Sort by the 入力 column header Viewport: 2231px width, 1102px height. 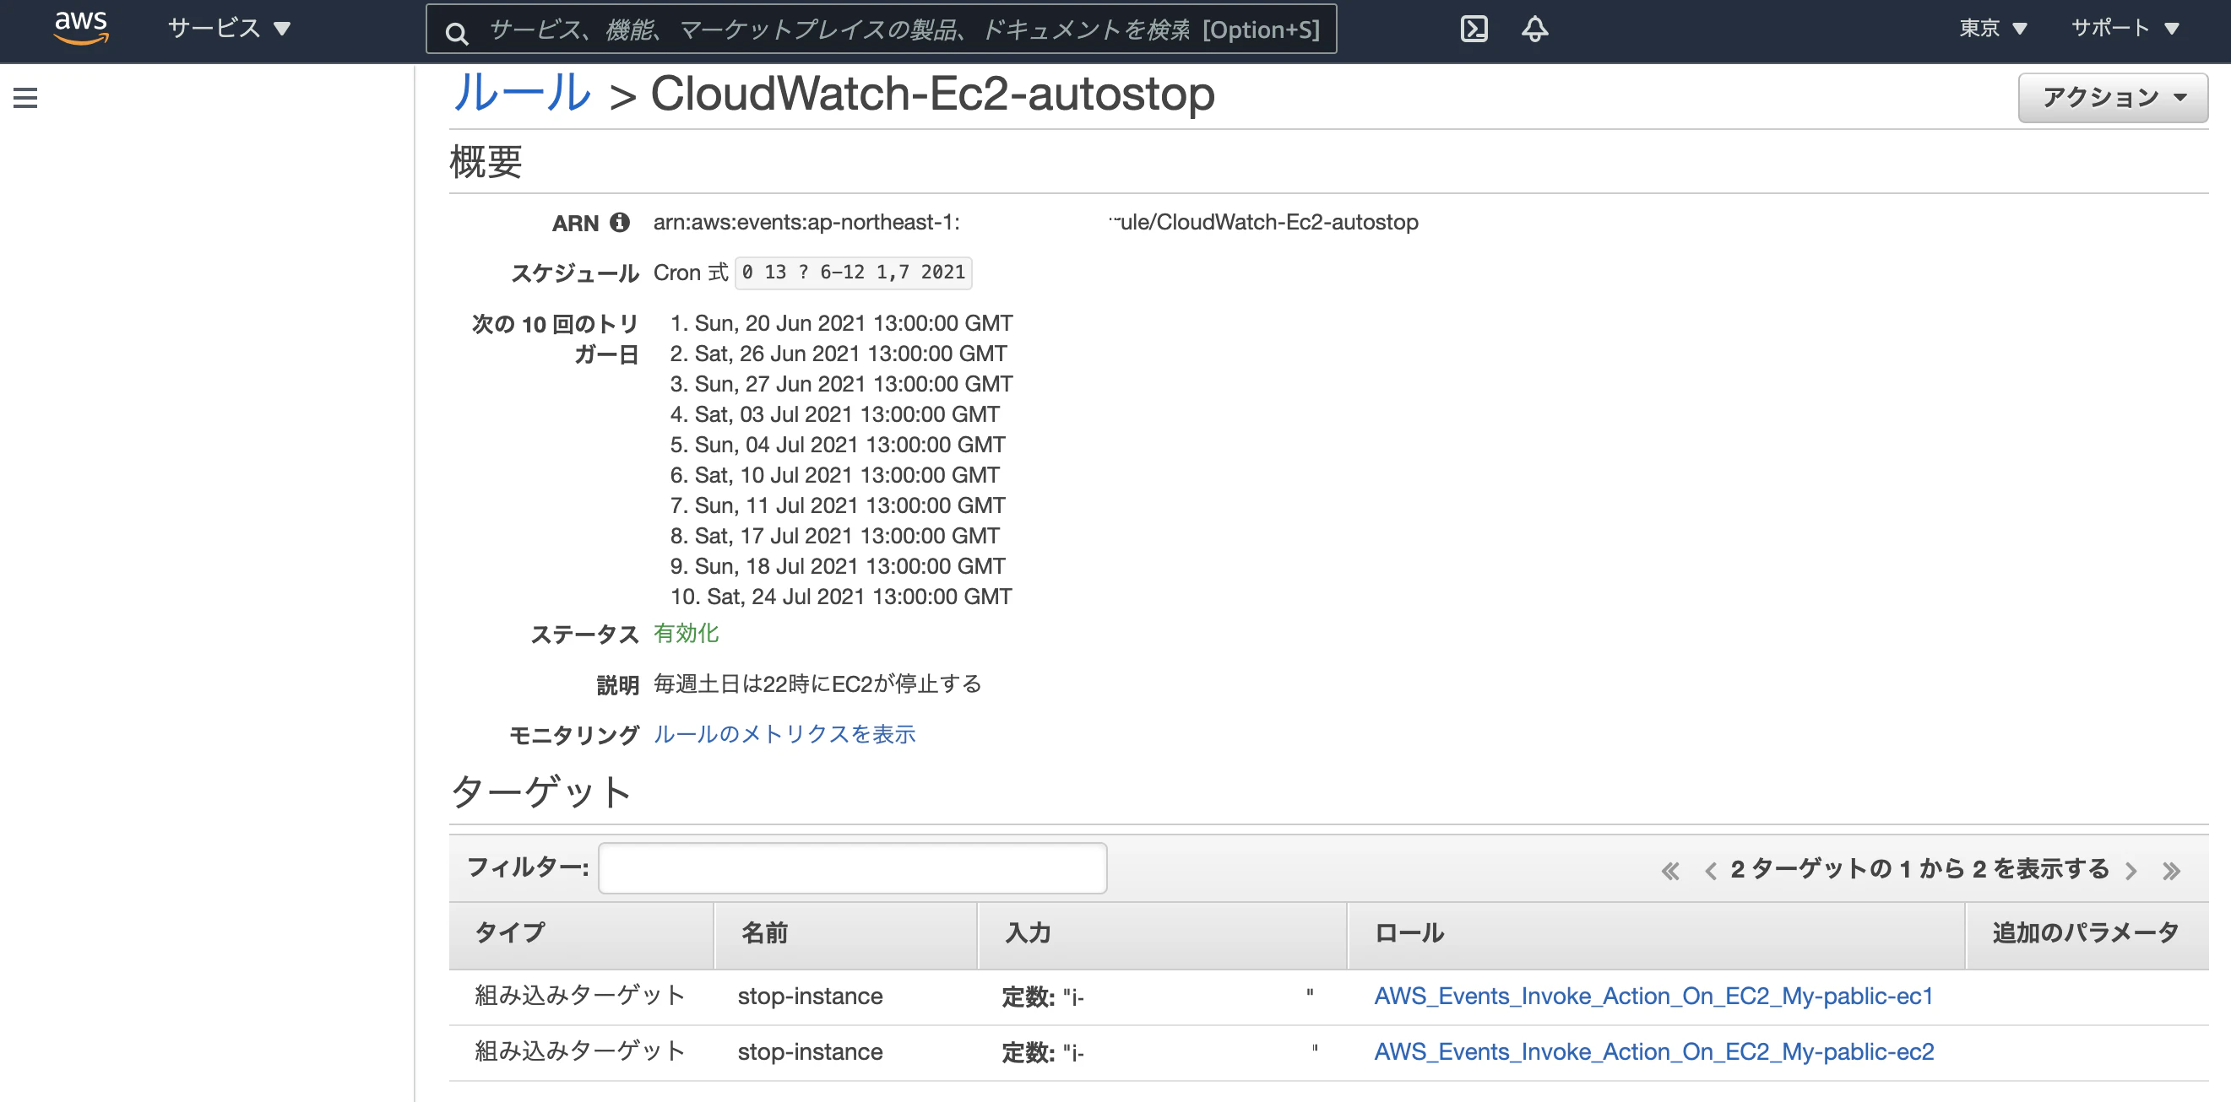tap(1162, 934)
